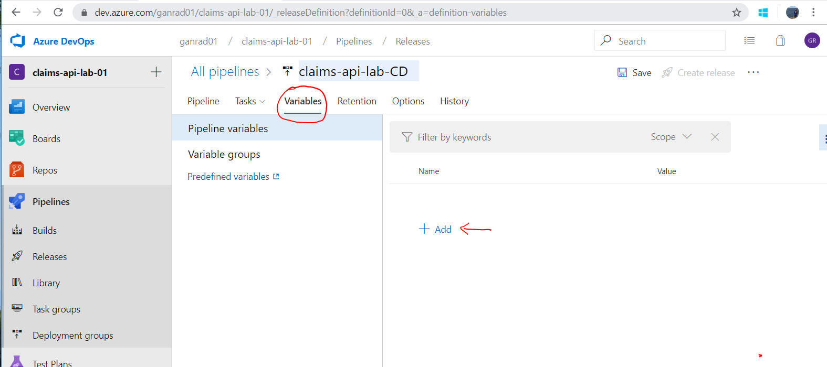Screen dimensions: 827x367
Task: Switch to the History tab
Action: (x=455, y=101)
